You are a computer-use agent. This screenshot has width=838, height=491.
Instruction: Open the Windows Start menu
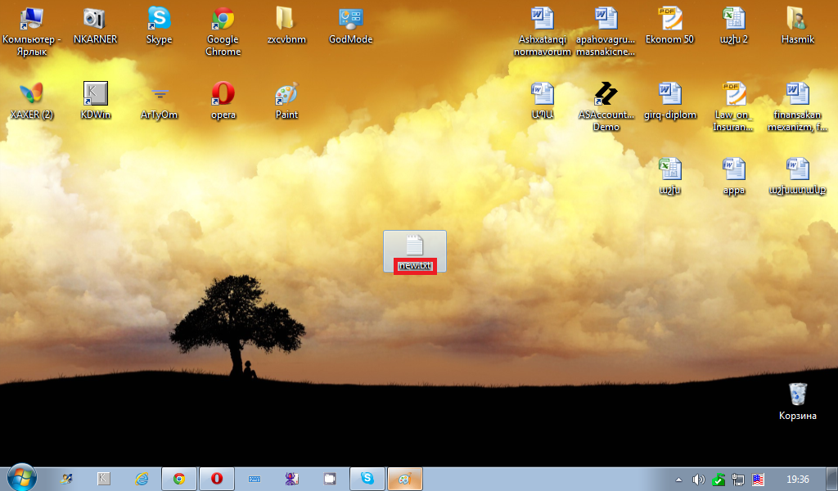pos(21,478)
